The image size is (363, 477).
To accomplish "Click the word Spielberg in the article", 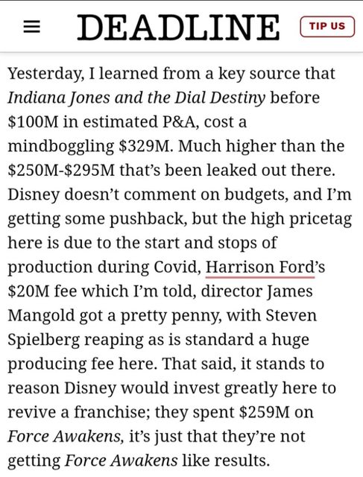I will [x=43, y=340].
